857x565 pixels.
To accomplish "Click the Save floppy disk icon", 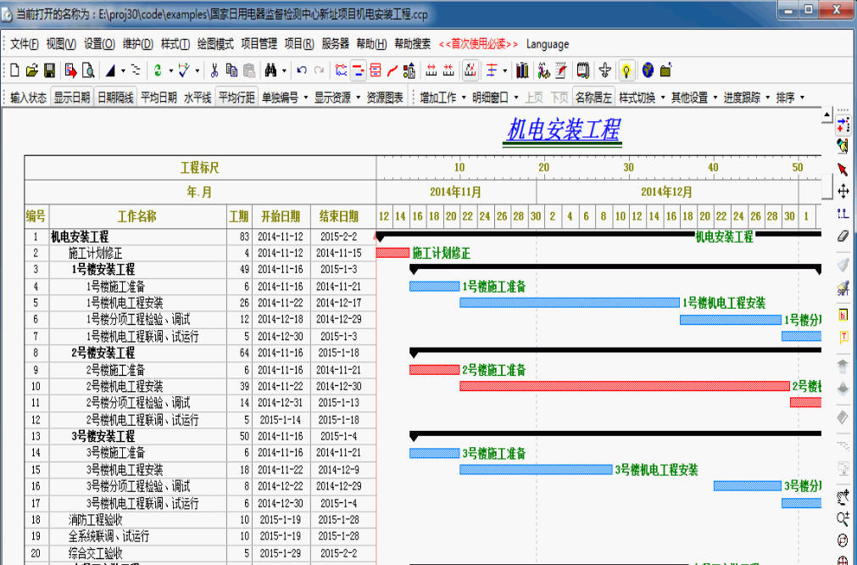I will [x=49, y=70].
